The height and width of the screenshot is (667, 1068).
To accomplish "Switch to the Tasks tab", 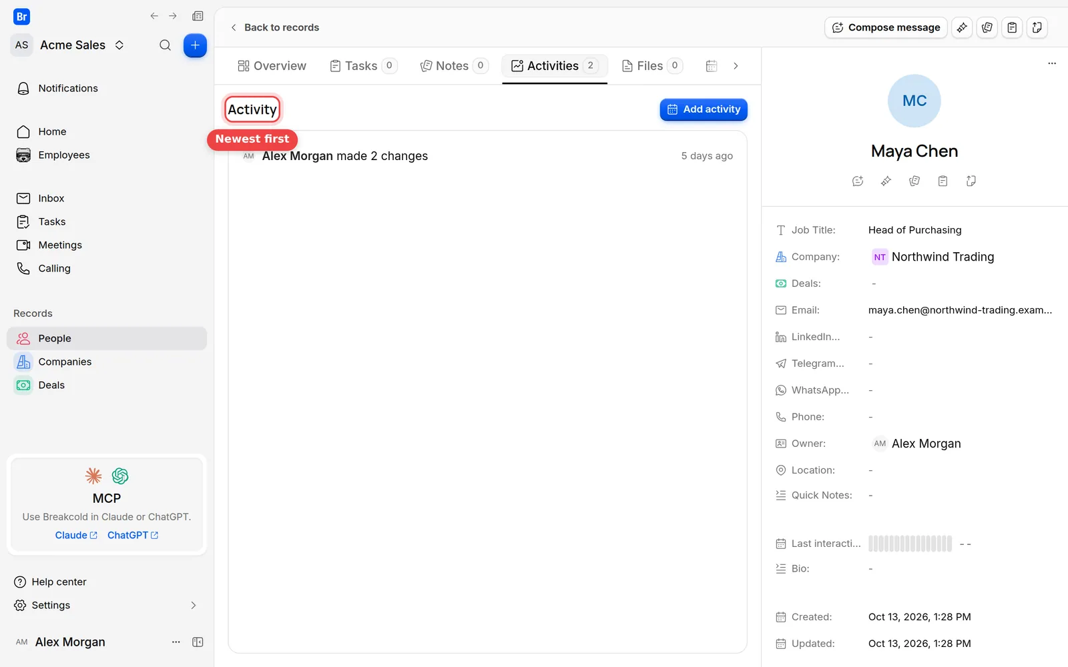I will 364,66.
